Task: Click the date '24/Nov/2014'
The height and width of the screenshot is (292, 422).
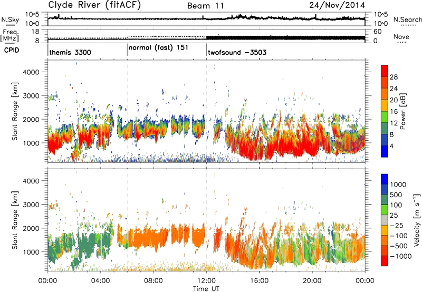Action: click(x=337, y=5)
